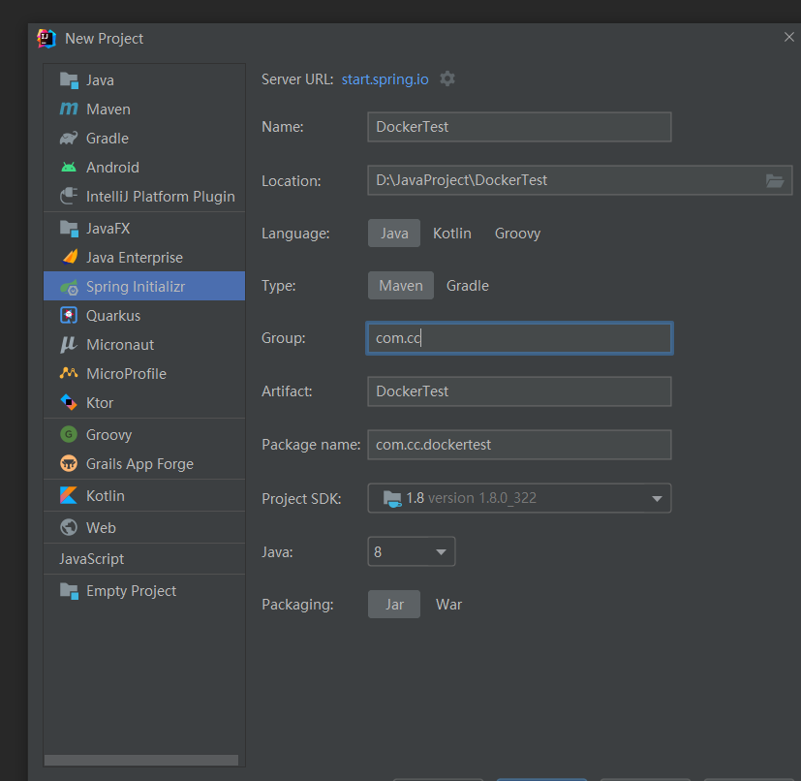
Task: Browse for location with folder icon
Action: [x=775, y=180]
